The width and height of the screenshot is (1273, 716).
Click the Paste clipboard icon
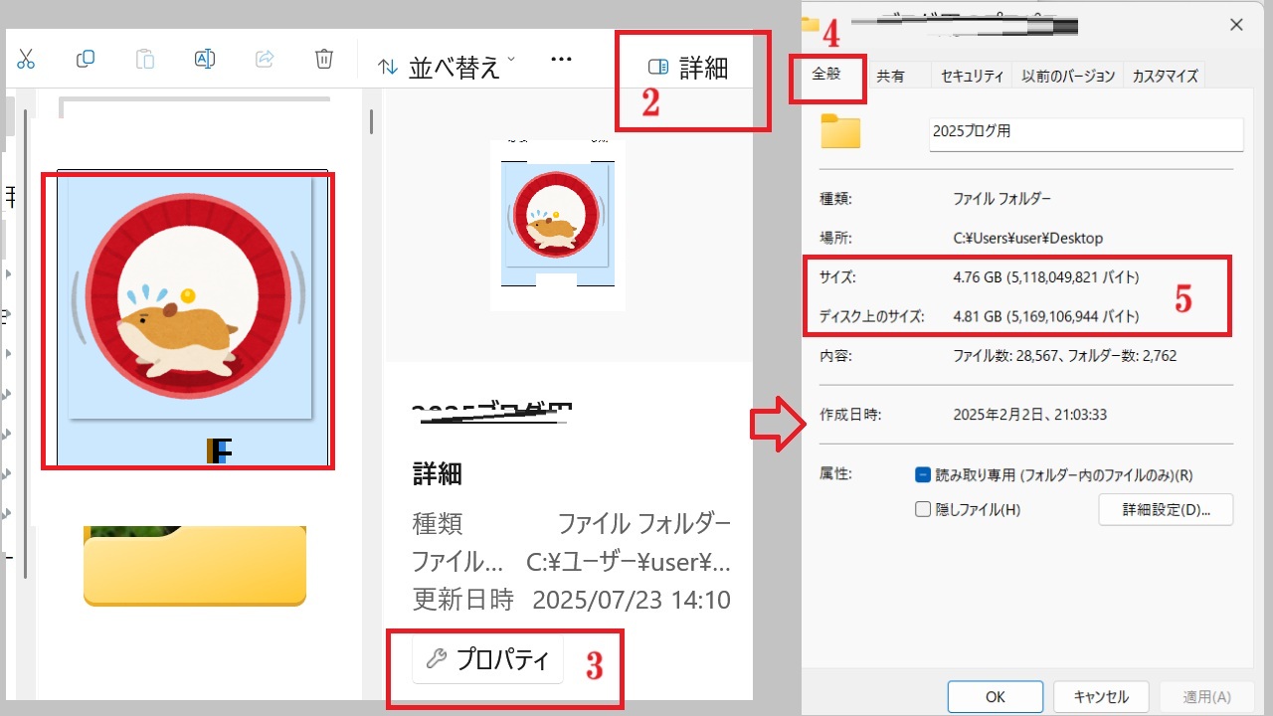(x=145, y=60)
